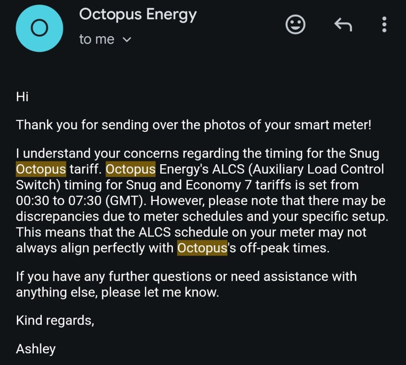Click the 'Hi' greeting line
The image size is (406, 365).
pyautogui.click(x=22, y=97)
